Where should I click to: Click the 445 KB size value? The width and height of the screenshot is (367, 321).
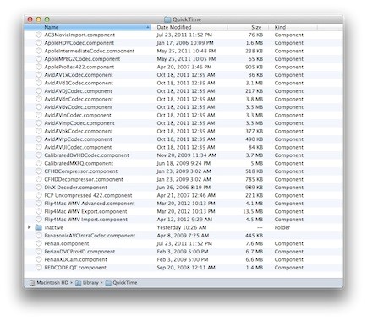coord(255,236)
